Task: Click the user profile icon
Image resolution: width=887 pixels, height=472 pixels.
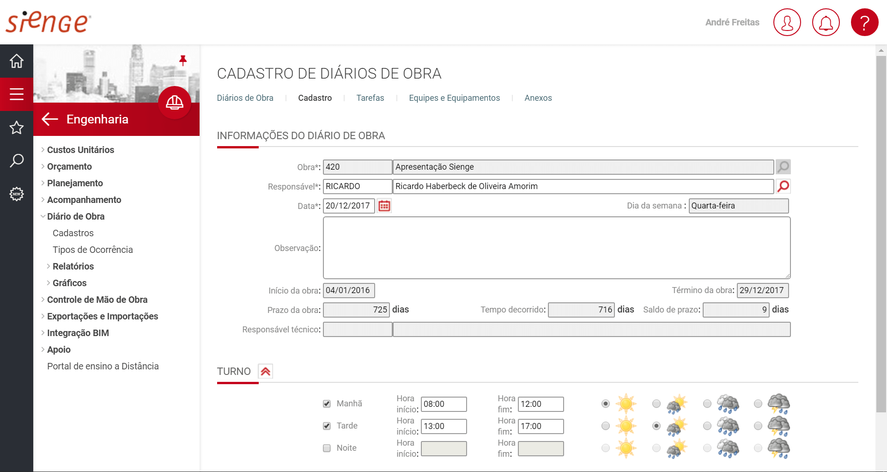Action: coord(787,22)
